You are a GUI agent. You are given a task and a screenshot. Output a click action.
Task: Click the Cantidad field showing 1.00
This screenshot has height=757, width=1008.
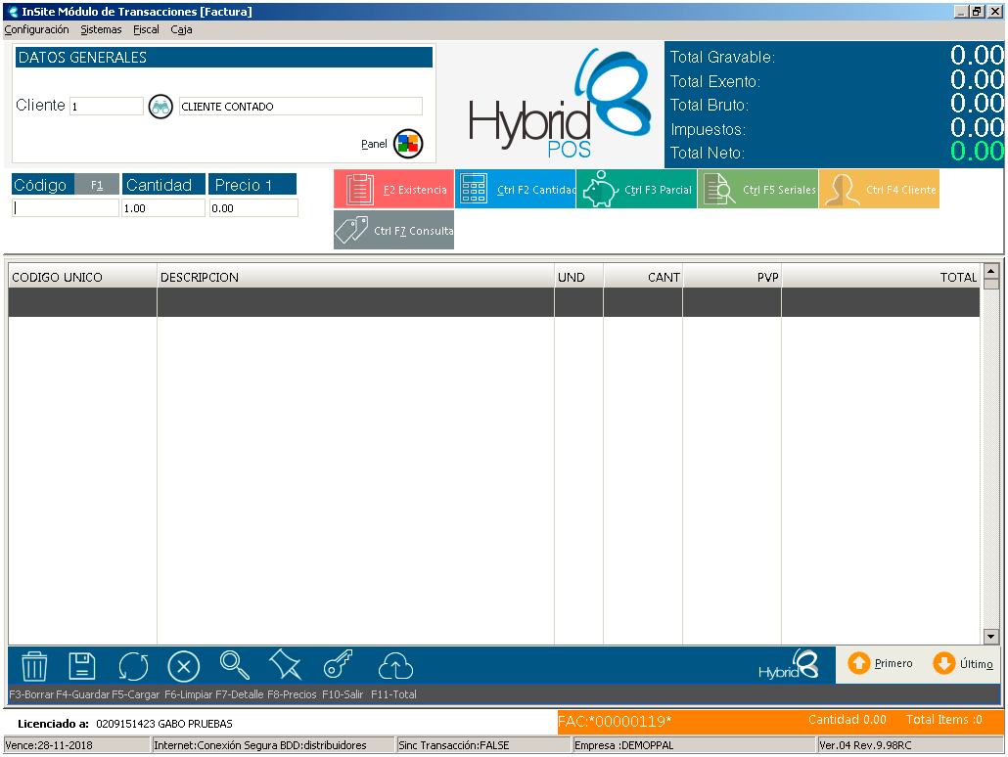pos(163,207)
